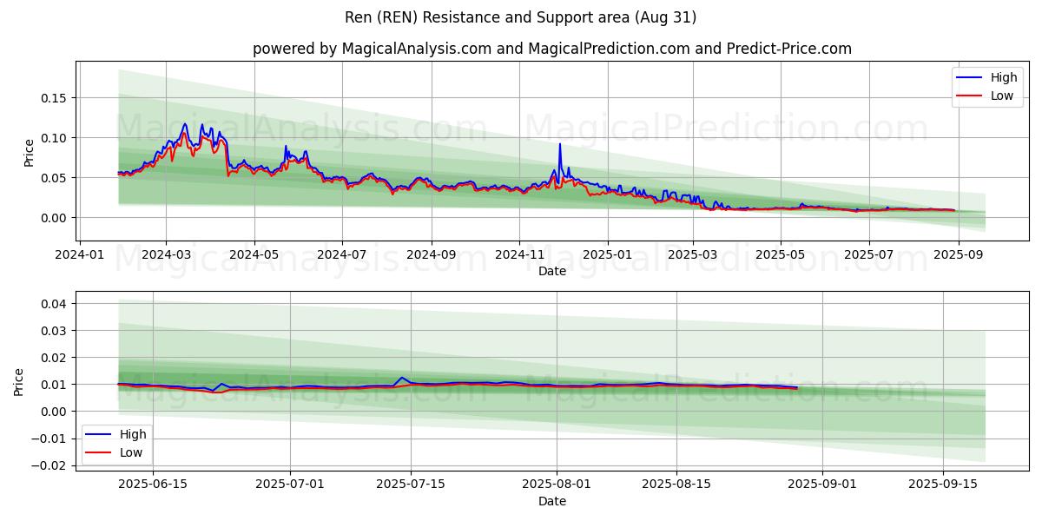
Task: Click the top chart x-axis label '2024-09'
Action: pos(432,255)
